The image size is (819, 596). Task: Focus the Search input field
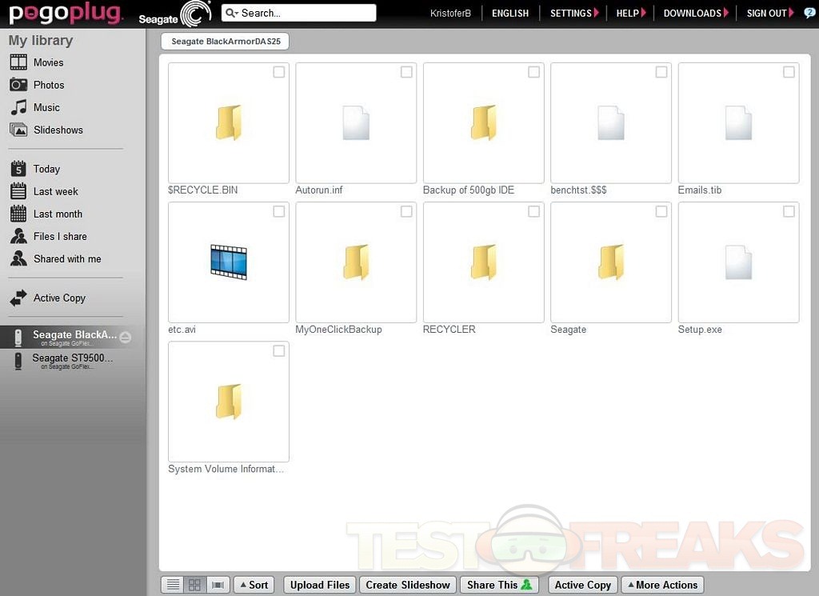(x=306, y=13)
